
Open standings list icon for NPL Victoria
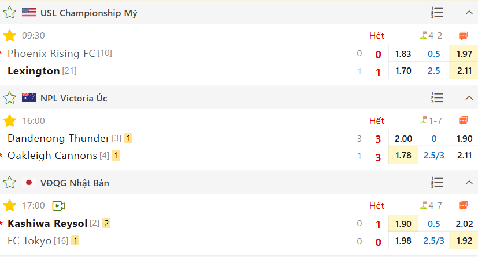[x=437, y=98]
